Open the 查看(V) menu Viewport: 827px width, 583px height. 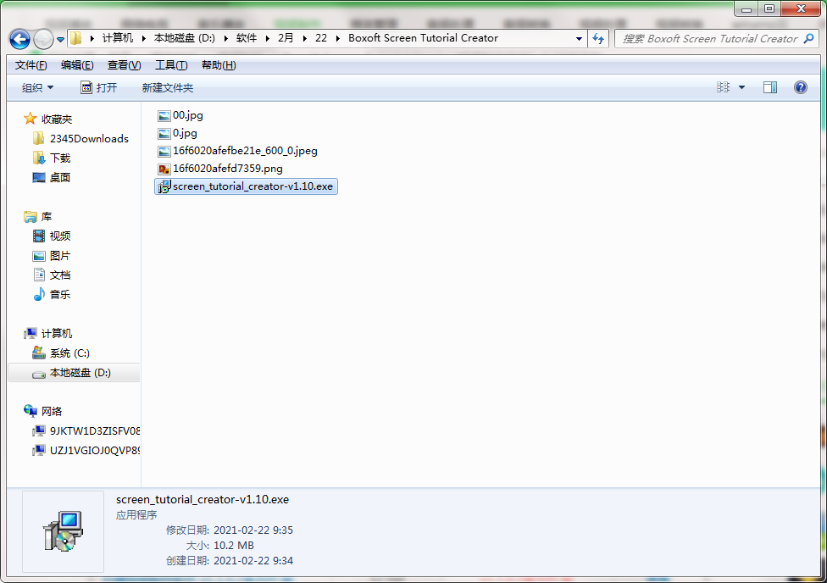coord(124,65)
